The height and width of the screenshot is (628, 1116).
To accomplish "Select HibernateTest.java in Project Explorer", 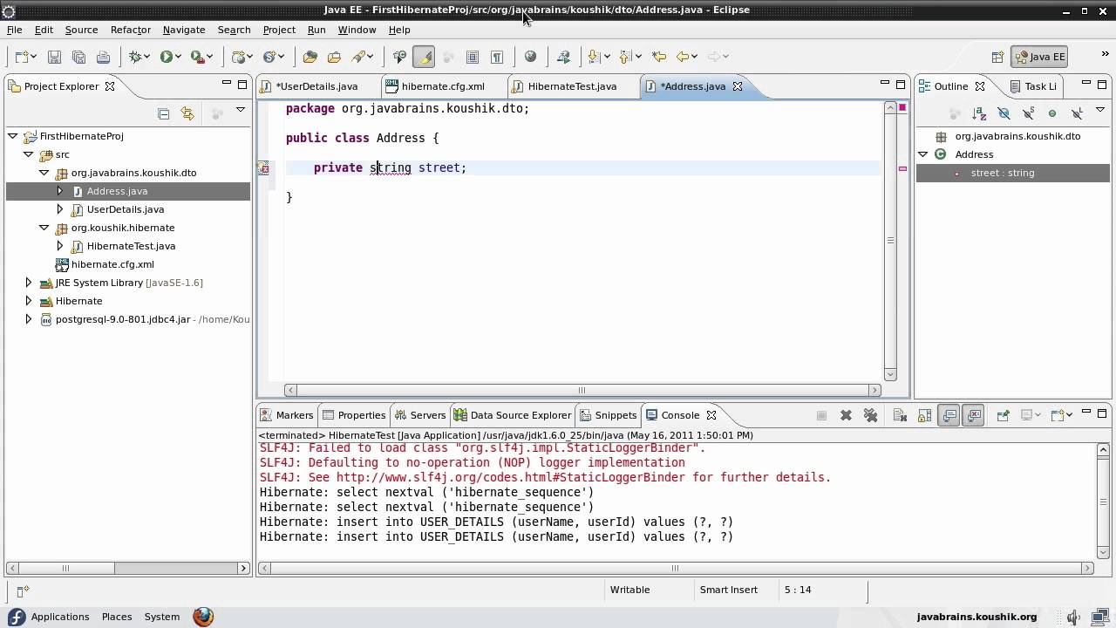I will click(131, 246).
